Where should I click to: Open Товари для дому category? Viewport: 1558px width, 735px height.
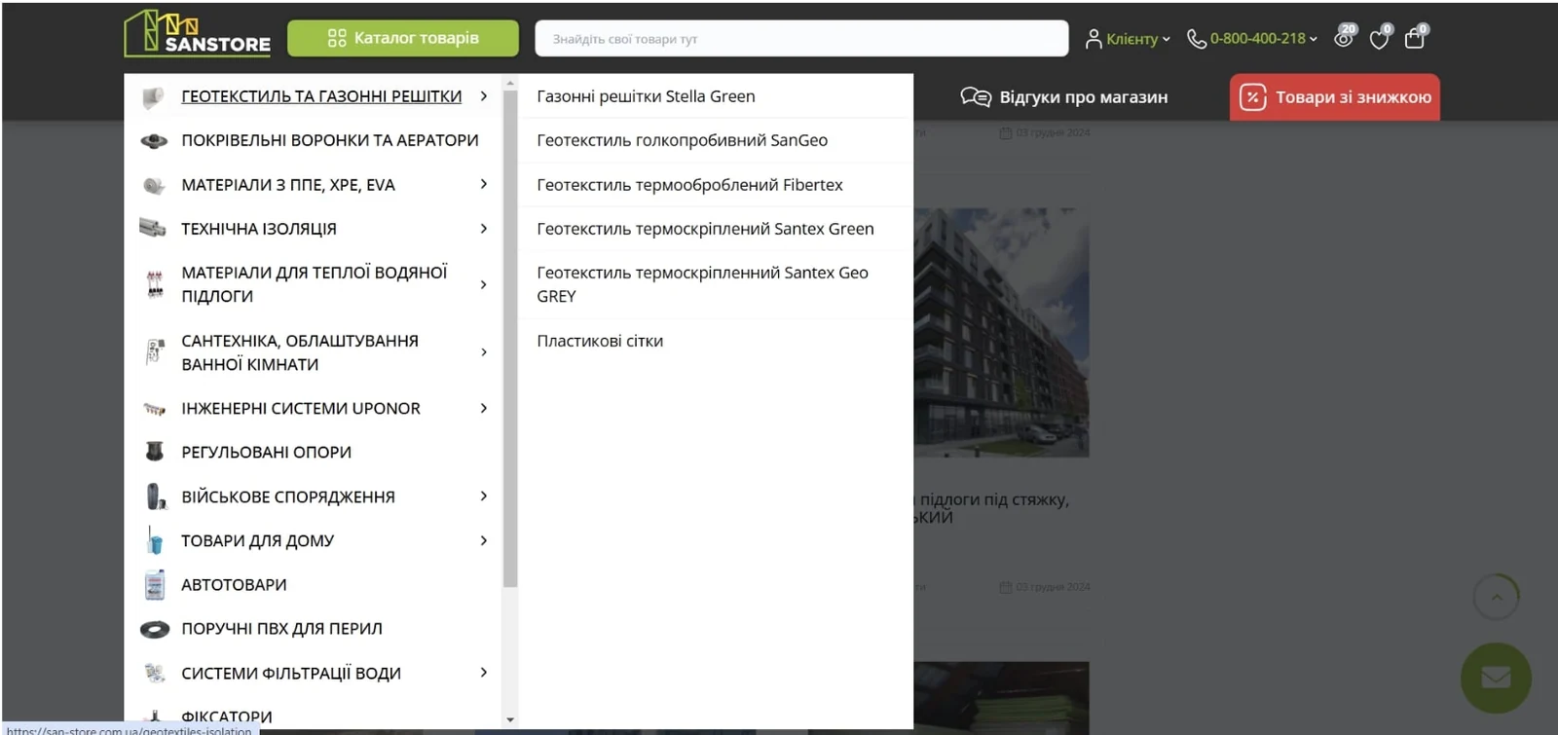click(257, 540)
